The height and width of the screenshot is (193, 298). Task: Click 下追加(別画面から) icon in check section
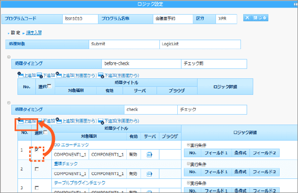click(101, 121)
